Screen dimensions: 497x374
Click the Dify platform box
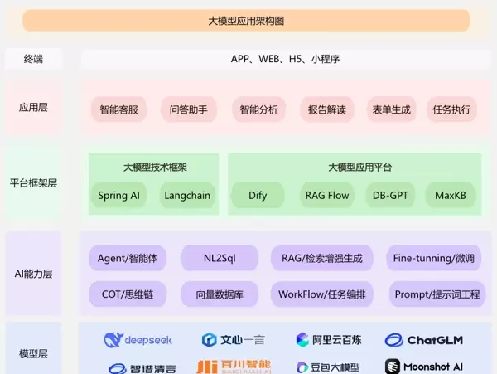click(x=258, y=196)
